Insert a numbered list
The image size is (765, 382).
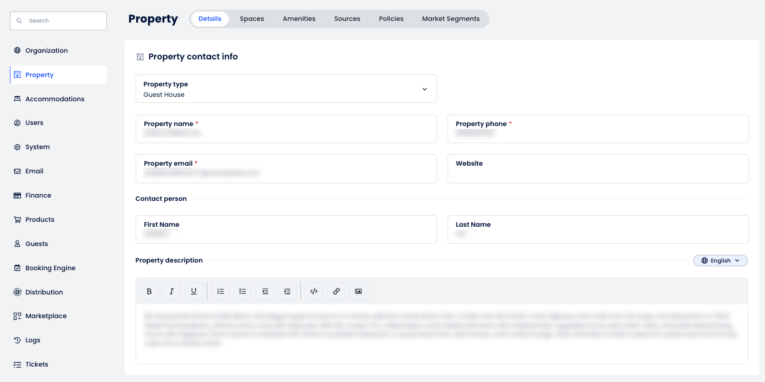[x=220, y=292]
